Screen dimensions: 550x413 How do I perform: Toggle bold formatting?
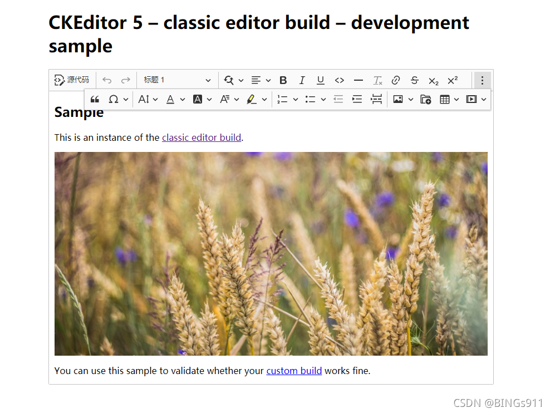[x=283, y=80]
